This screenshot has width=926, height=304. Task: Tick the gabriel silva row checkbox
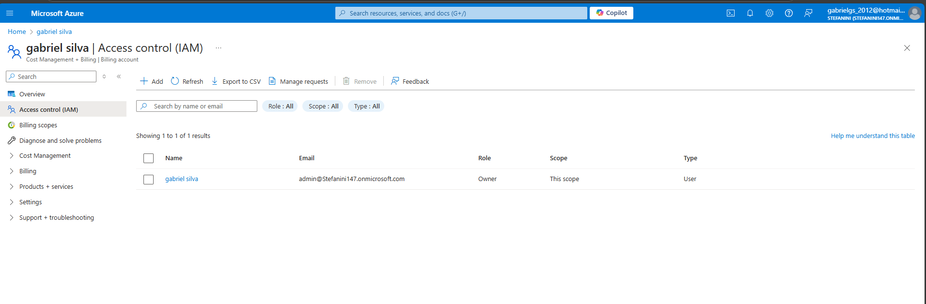tap(149, 180)
